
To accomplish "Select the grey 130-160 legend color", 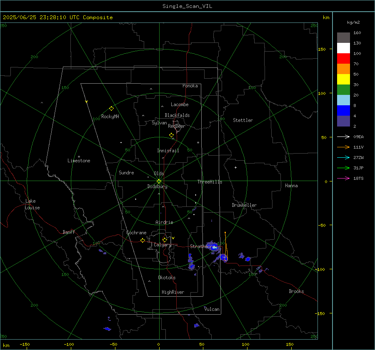I will pos(343,38).
